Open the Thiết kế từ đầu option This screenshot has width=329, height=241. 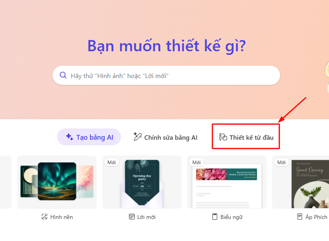(246, 137)
